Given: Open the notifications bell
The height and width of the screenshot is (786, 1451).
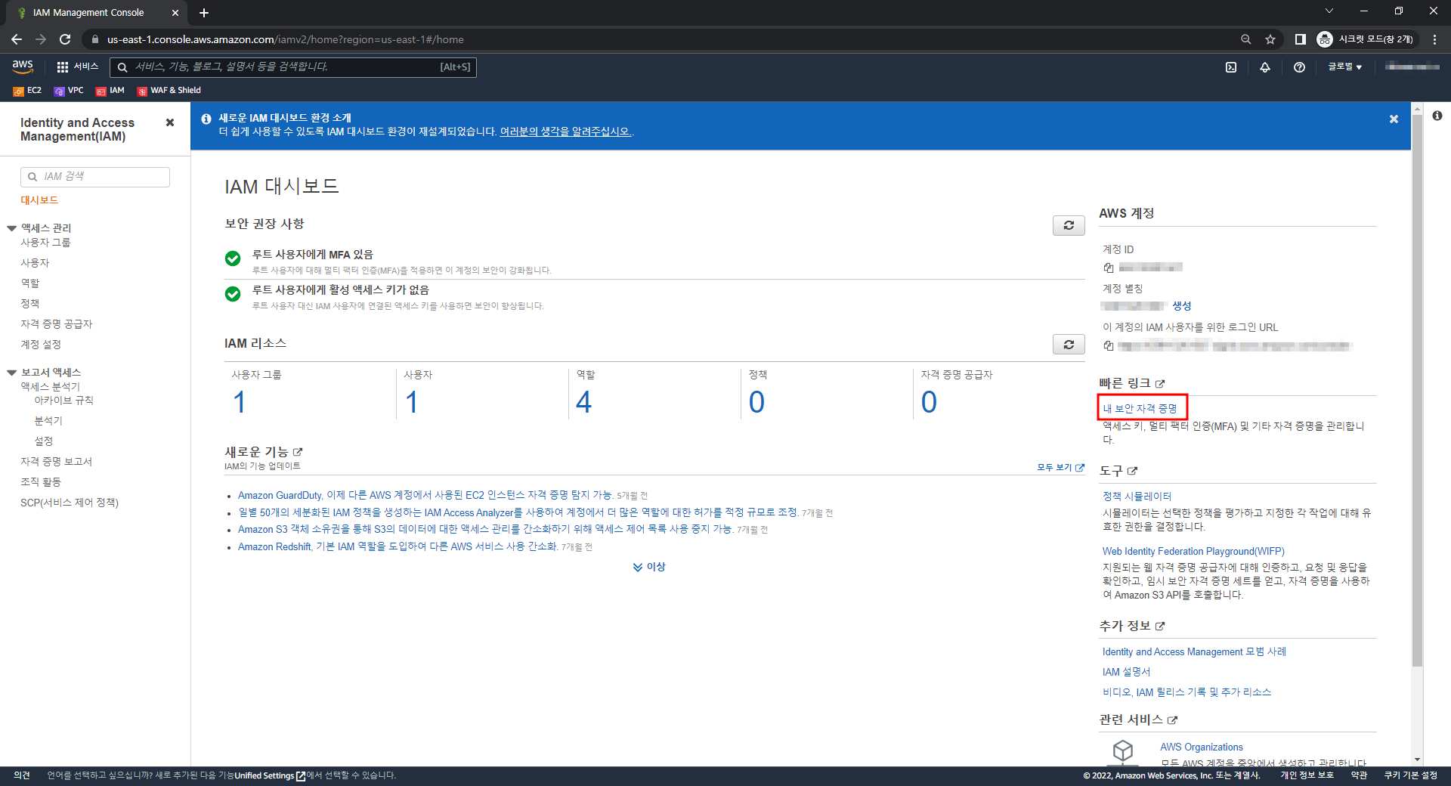Looking at the screenshot, I should [1265, 67].
